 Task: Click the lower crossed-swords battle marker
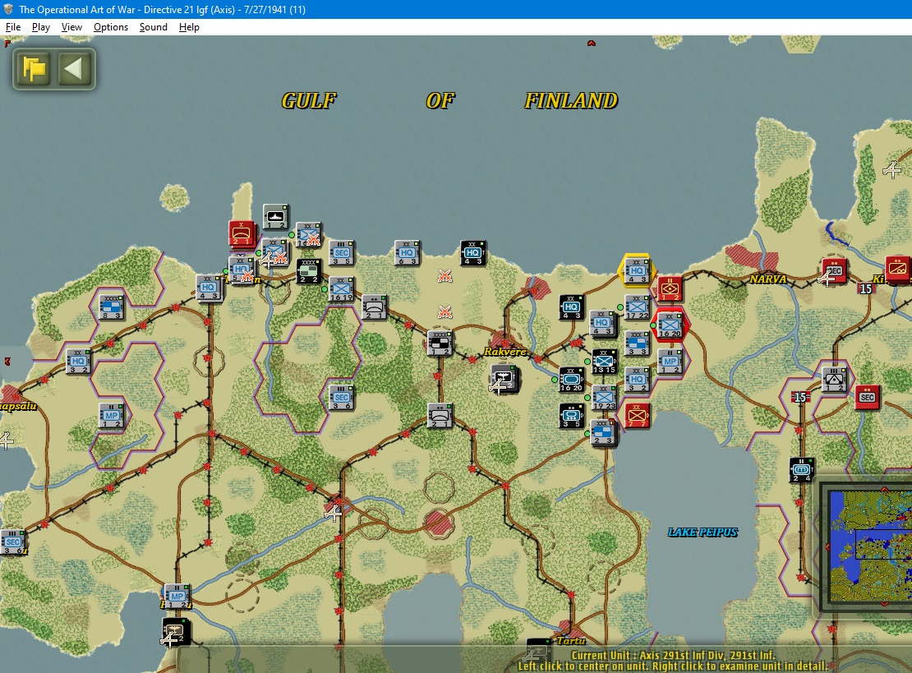pyautogui.click(x=445, y=312)
